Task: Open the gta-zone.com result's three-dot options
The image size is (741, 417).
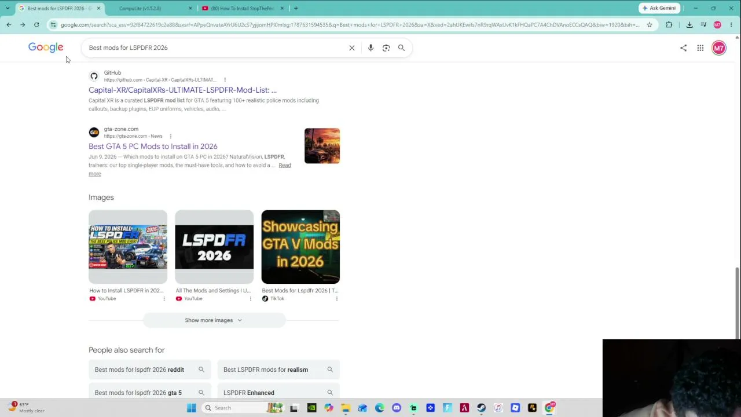Action: point(170,136)
